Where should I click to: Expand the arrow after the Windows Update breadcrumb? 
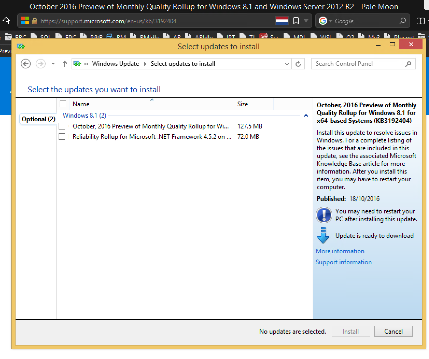[x=145, y=64]
